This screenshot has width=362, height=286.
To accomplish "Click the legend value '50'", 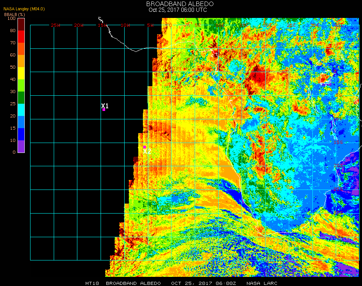I will click(x=13, y=67).
